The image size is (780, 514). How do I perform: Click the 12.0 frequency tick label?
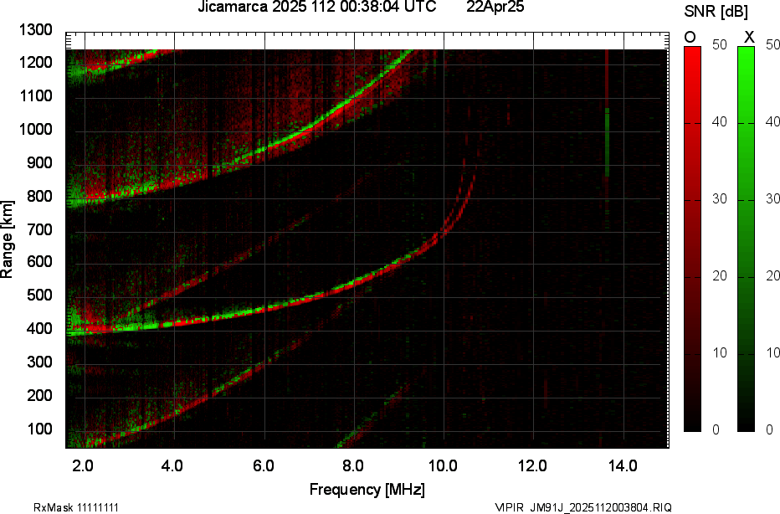click(x=532, y=465)
